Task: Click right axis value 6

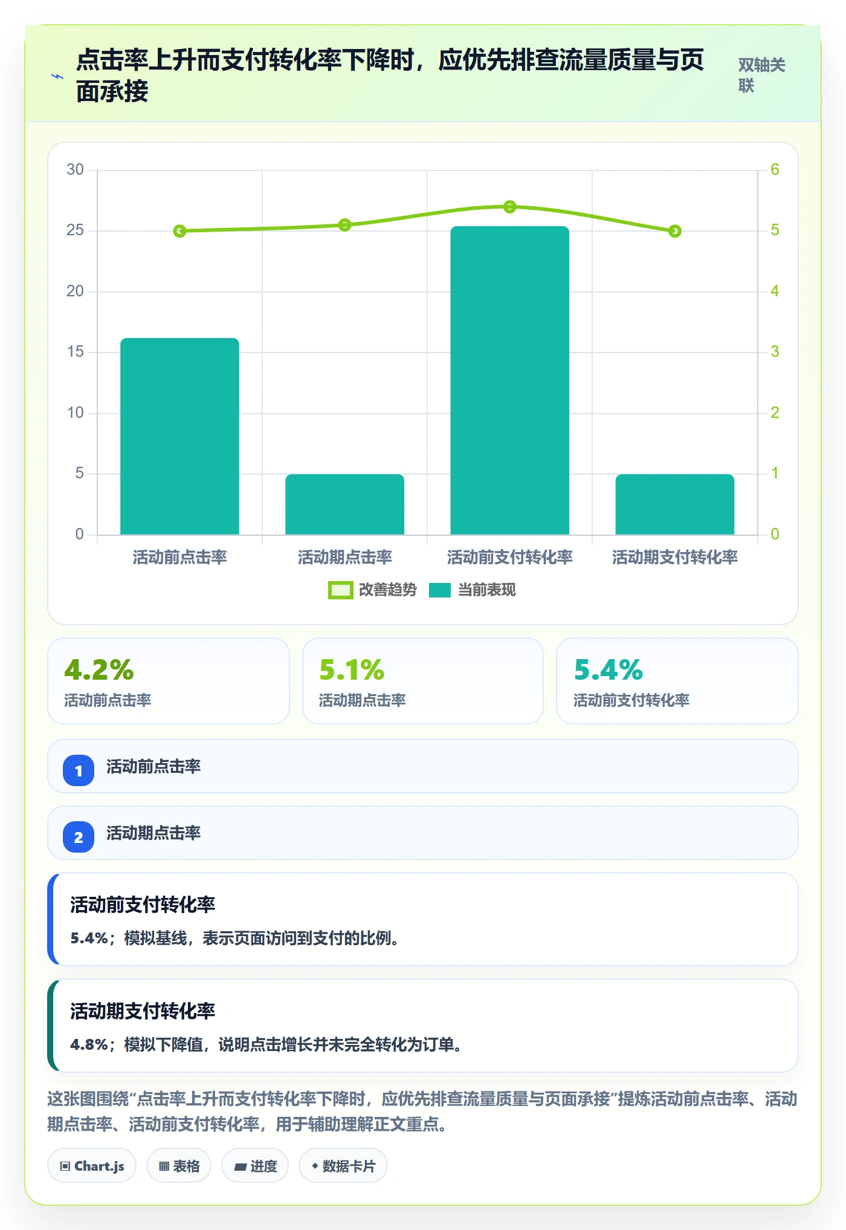Action: coord(775,170)
